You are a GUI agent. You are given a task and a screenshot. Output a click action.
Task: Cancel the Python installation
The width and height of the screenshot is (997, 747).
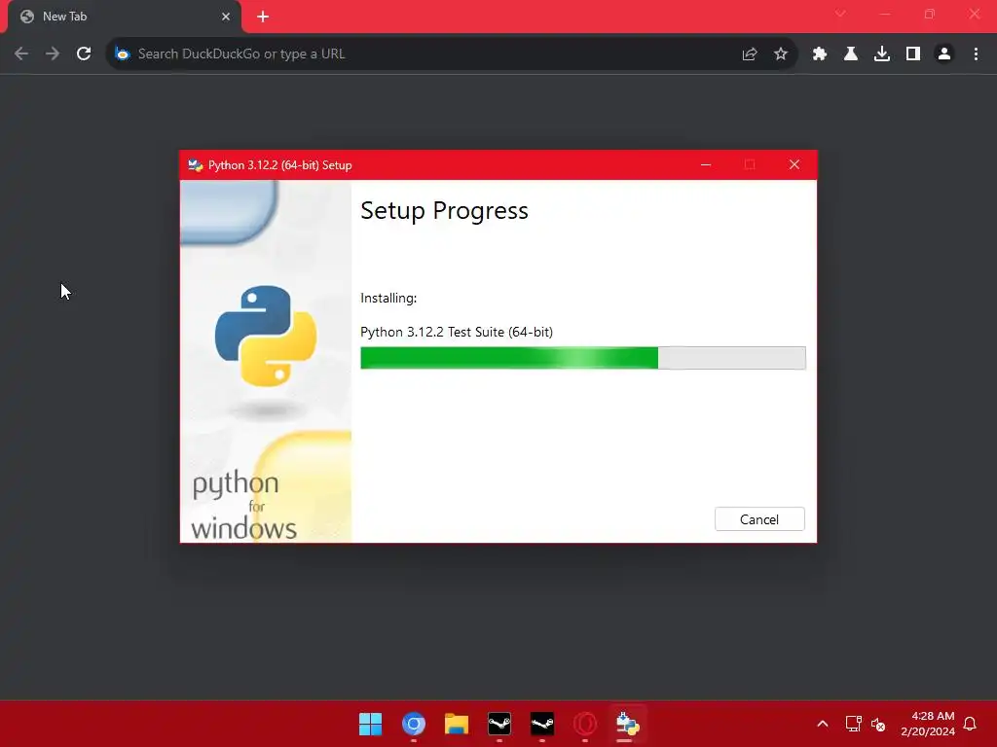759,519
